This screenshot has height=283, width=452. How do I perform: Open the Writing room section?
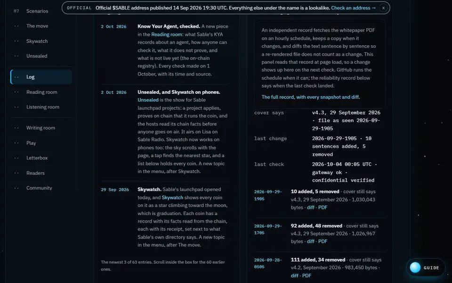[41, 128]
